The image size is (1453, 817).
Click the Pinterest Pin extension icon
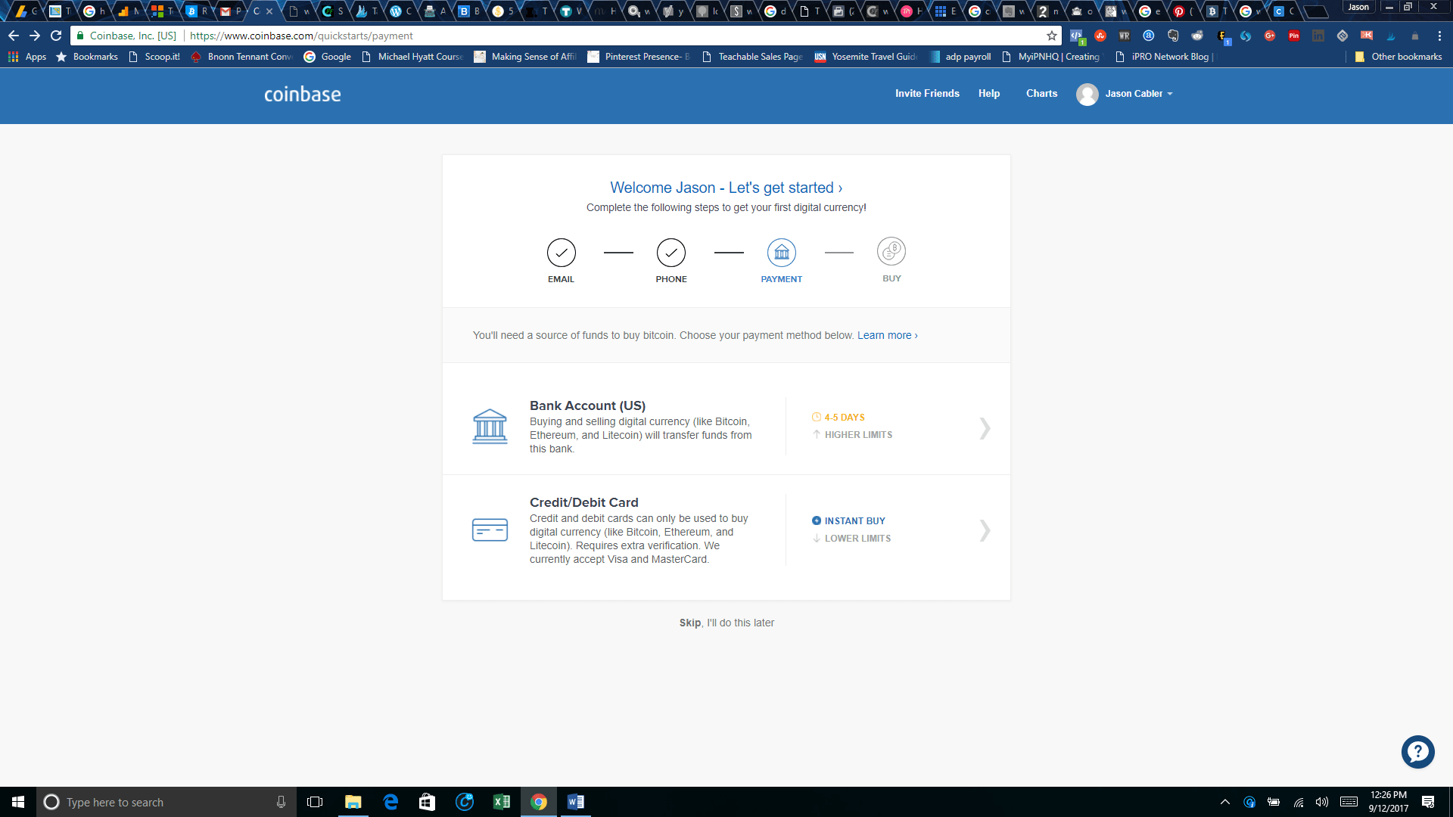tap(1294, 36)
